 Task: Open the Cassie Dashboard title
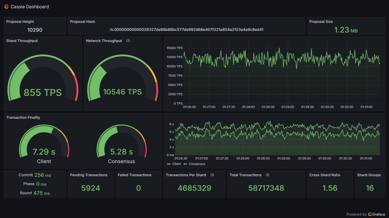30,7
